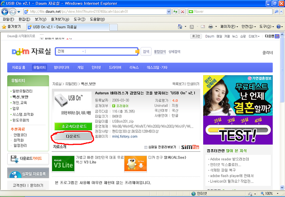This screenshot has height=197, width=285.
Task: Open the 파일(F) menu
Action: click(x=8, y=19)
